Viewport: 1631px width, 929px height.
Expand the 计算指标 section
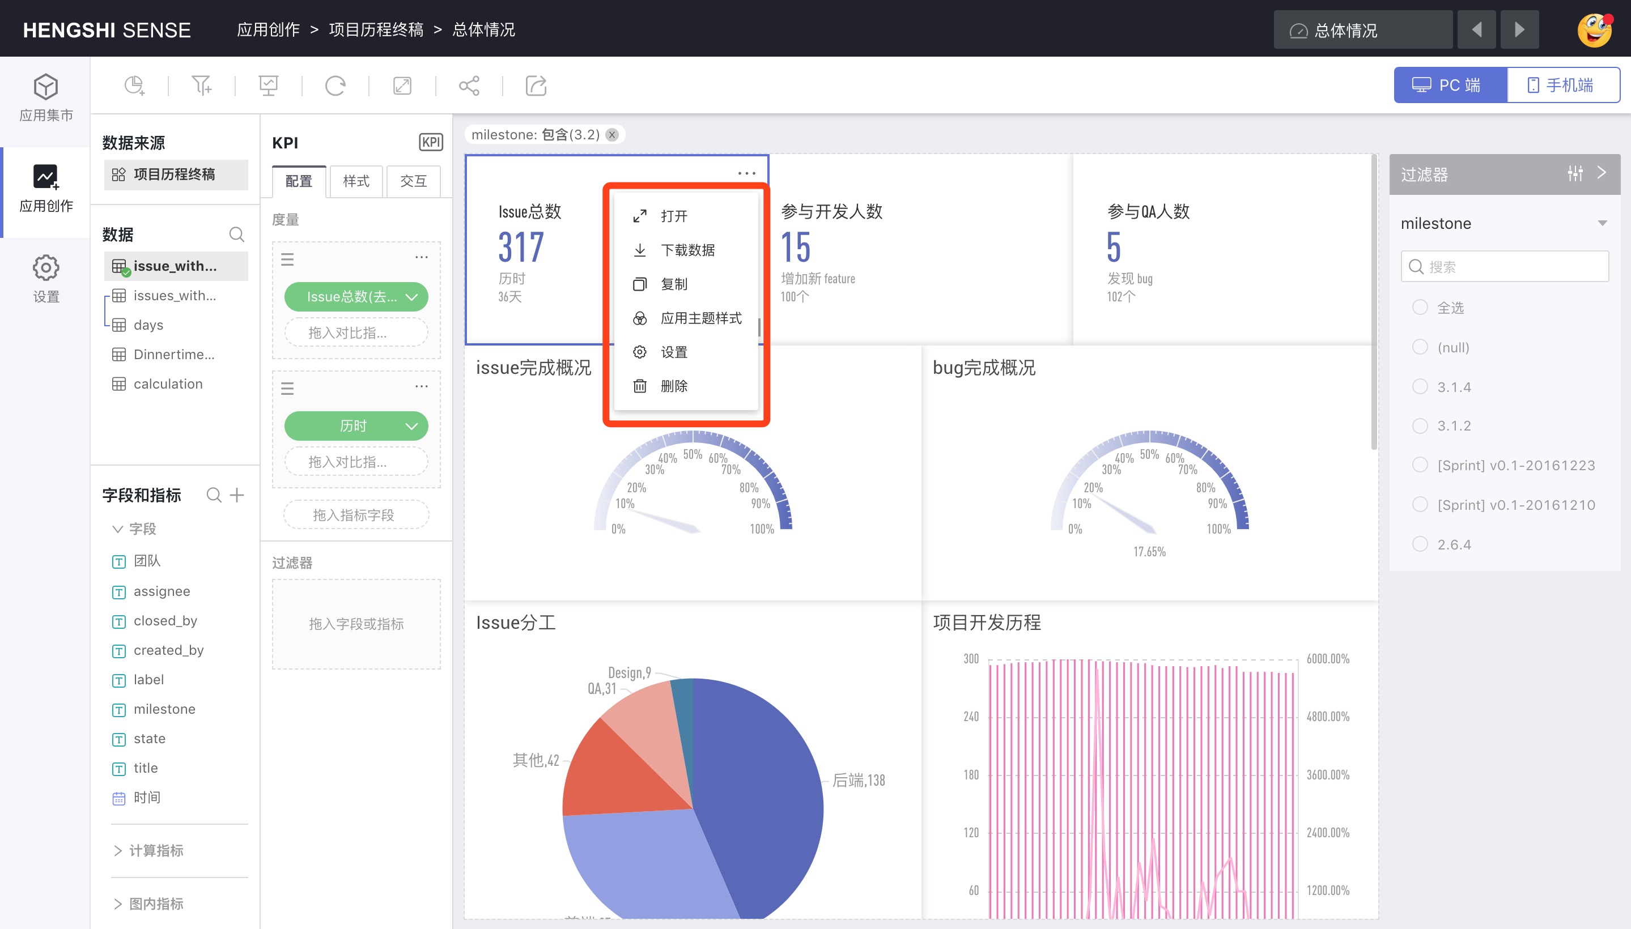[117, 850]
